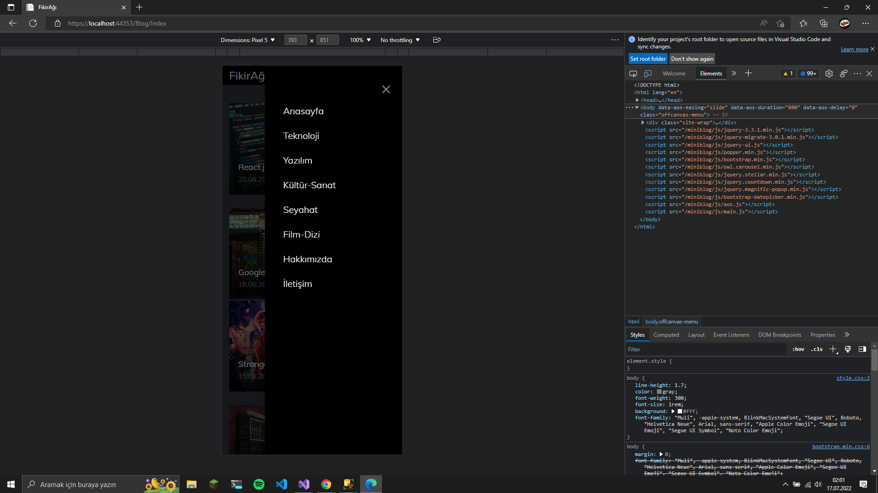Open the Teknoloji menu link

301,136
